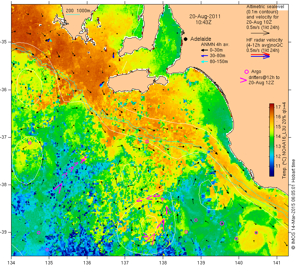Click the Kangaroo Island landmass

pos(132,81)
